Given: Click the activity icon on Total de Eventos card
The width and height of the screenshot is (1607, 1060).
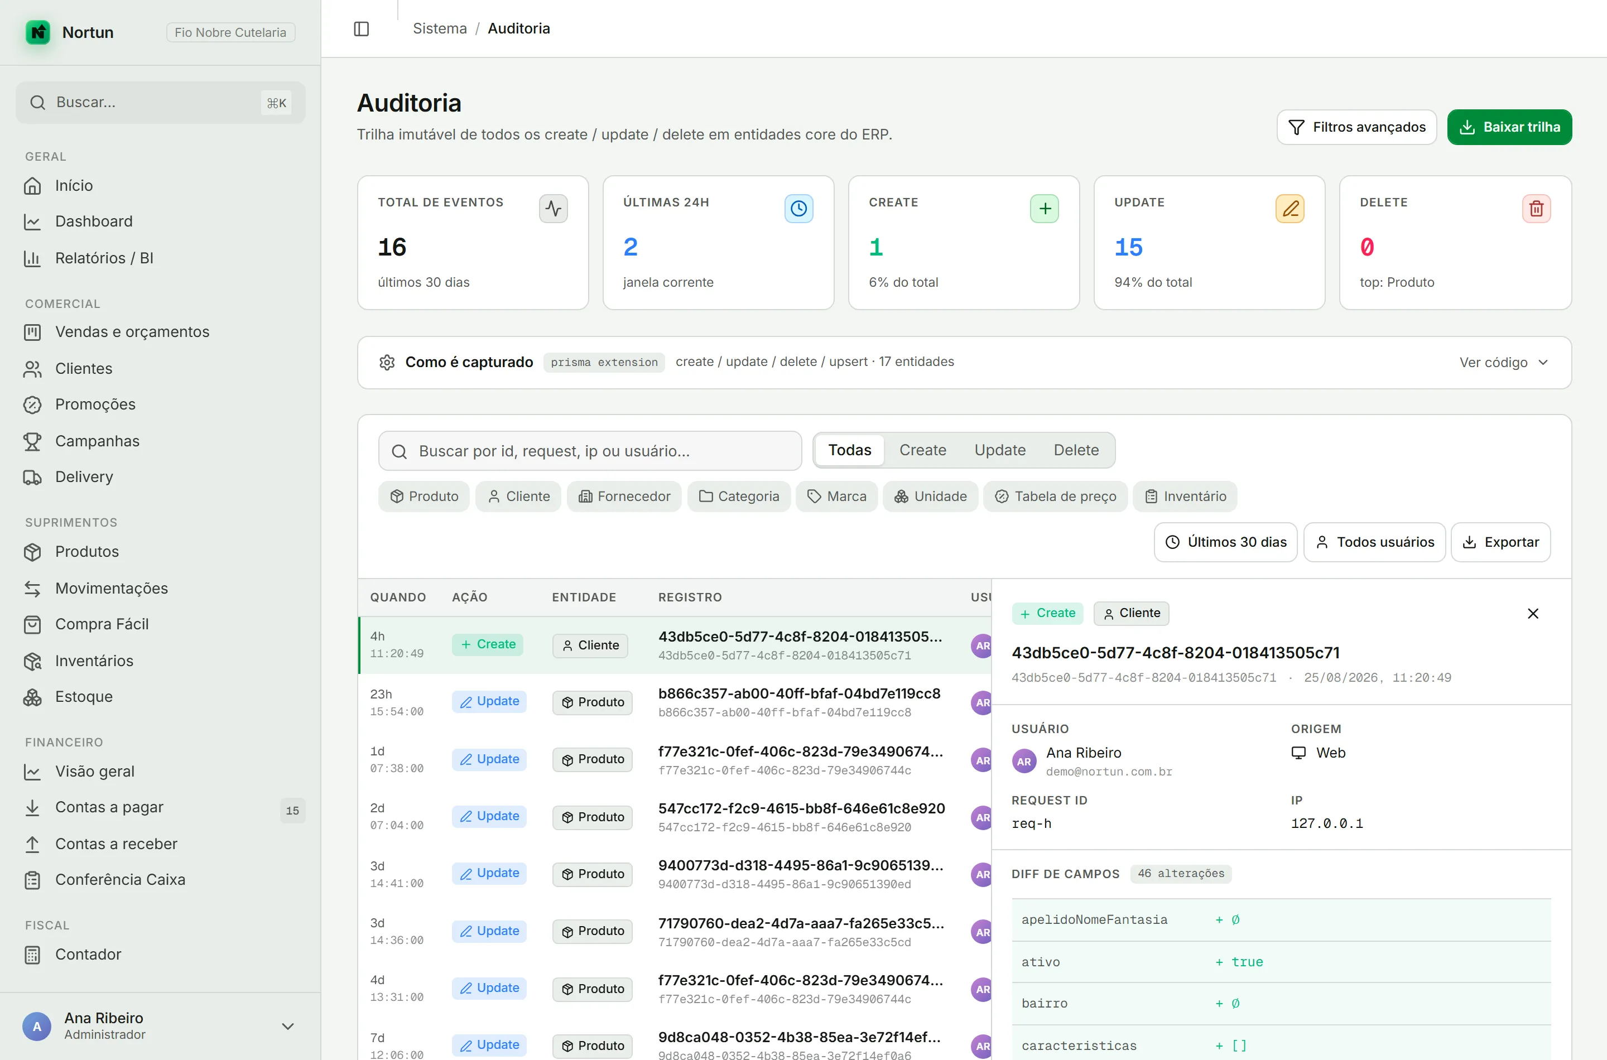Looking at the screenshot, I should 553,208.
